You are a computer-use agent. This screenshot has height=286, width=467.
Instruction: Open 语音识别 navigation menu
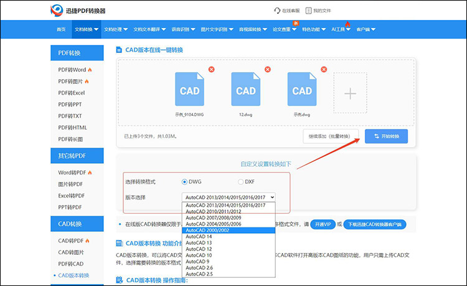click(183, 29)
